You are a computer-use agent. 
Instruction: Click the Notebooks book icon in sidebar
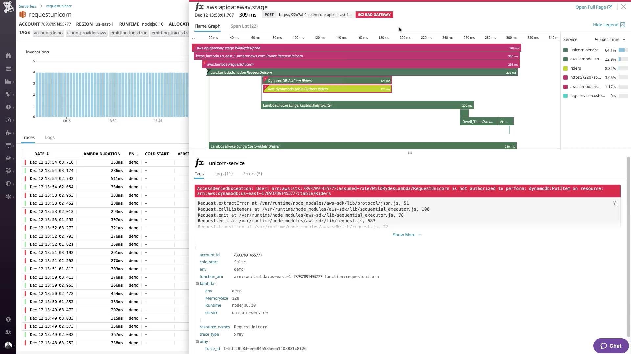[8, 158]
